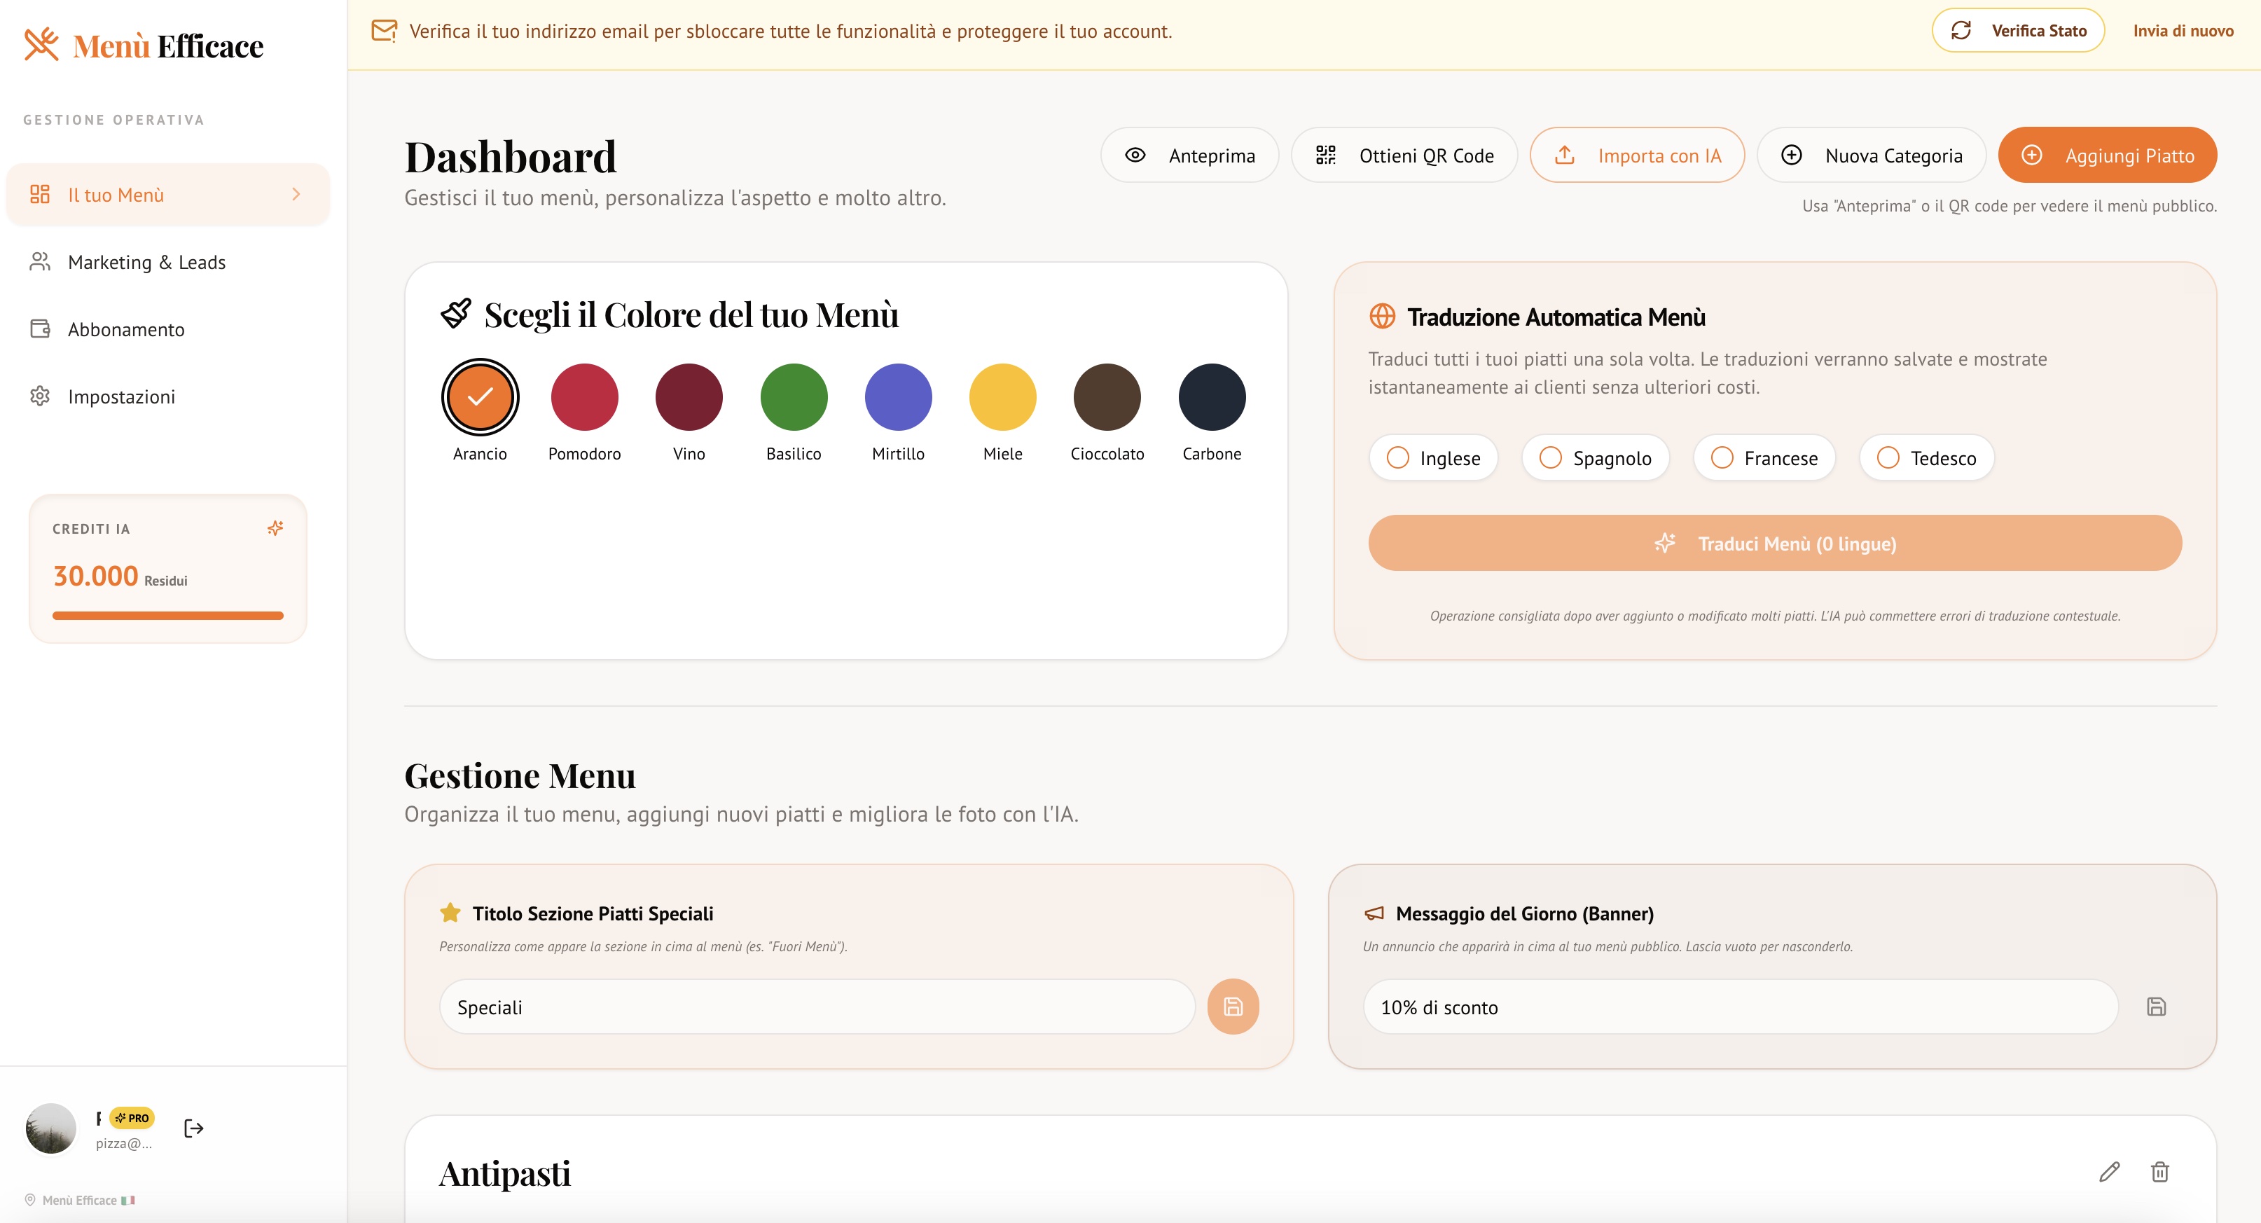Viewport: 2261px width, 1223px height.
Task: Select the Basilico menu color
Action: [794, 397]
